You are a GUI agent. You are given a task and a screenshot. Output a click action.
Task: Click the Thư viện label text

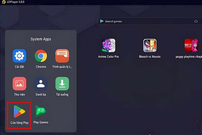(x=20, y=94)
